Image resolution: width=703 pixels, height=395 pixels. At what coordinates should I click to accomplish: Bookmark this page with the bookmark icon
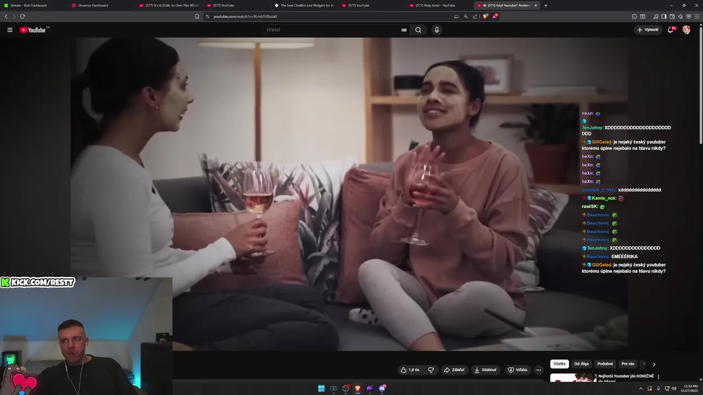tap(197, 16)
